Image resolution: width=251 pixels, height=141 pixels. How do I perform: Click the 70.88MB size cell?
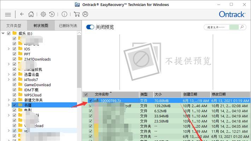coord(161,101)
